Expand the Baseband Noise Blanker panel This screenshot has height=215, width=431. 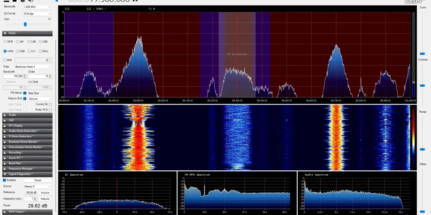pyautogui.click(x=27, y=142)
